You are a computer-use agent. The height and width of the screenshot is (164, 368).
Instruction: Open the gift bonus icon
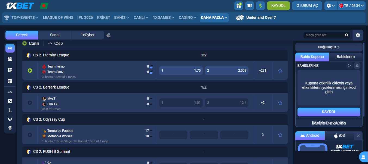point(239,6)
